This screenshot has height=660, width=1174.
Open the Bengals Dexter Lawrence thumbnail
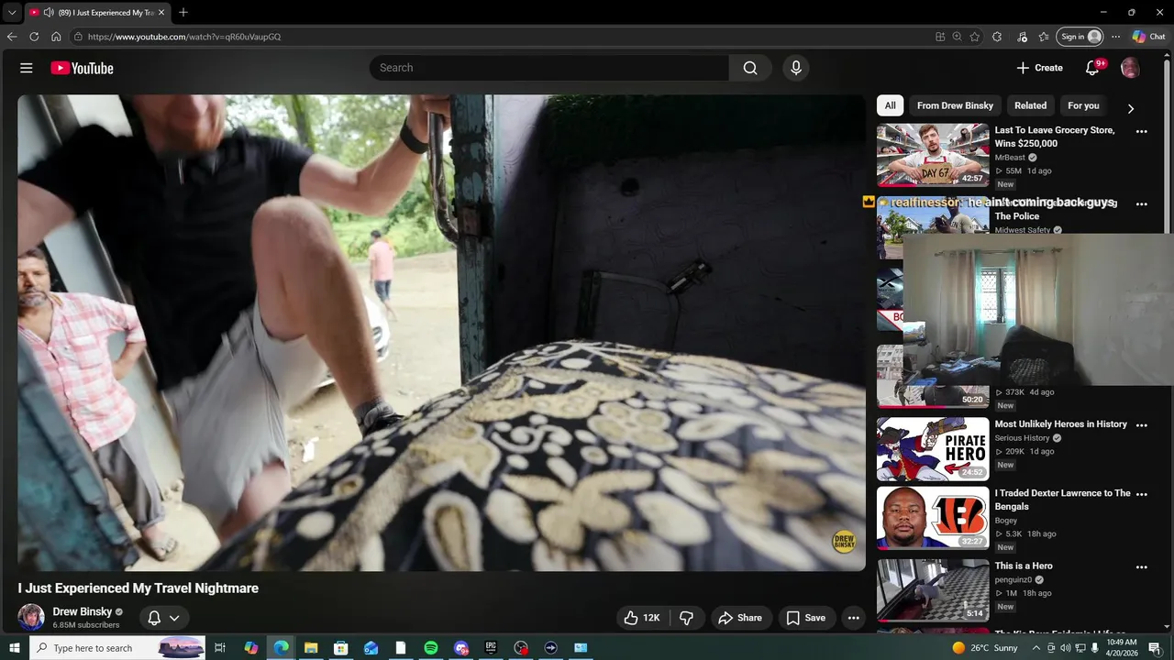click(x=933, y=518)
